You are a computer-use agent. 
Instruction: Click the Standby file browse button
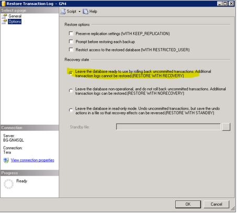[226, 127]
